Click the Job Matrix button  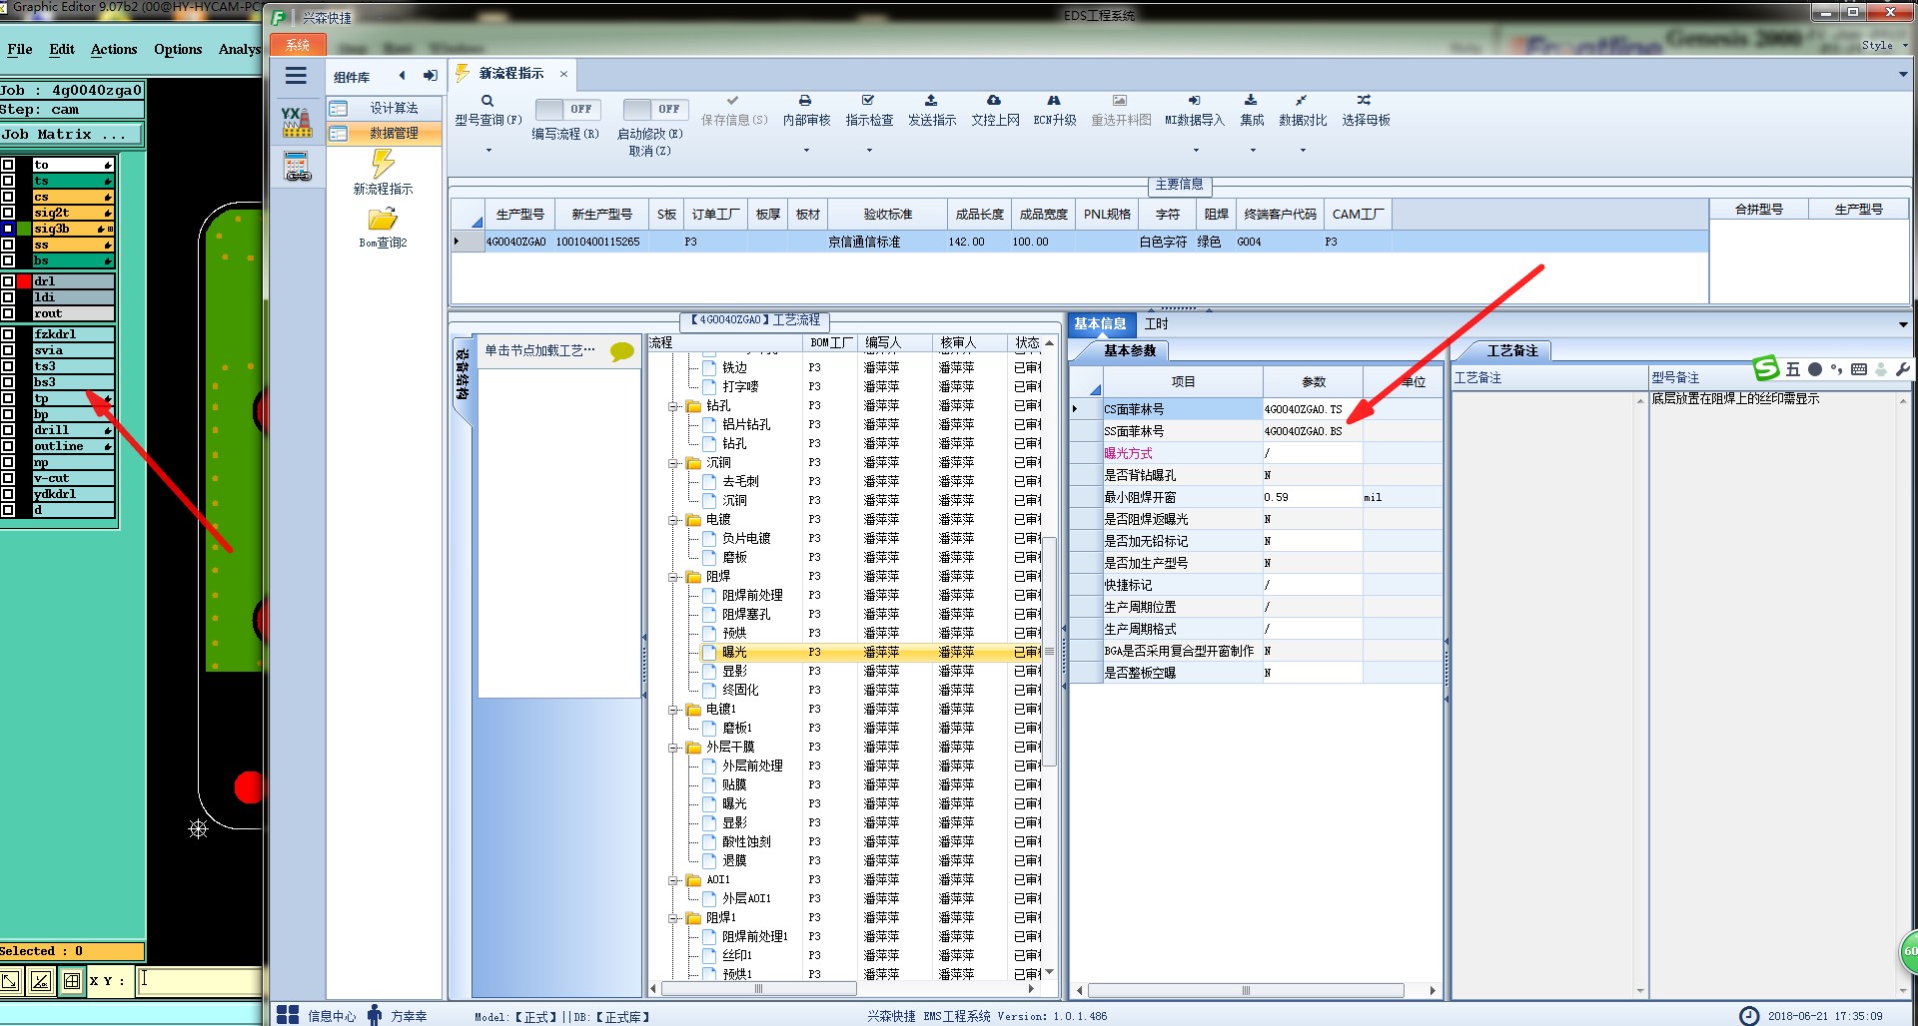coord(72,135)
